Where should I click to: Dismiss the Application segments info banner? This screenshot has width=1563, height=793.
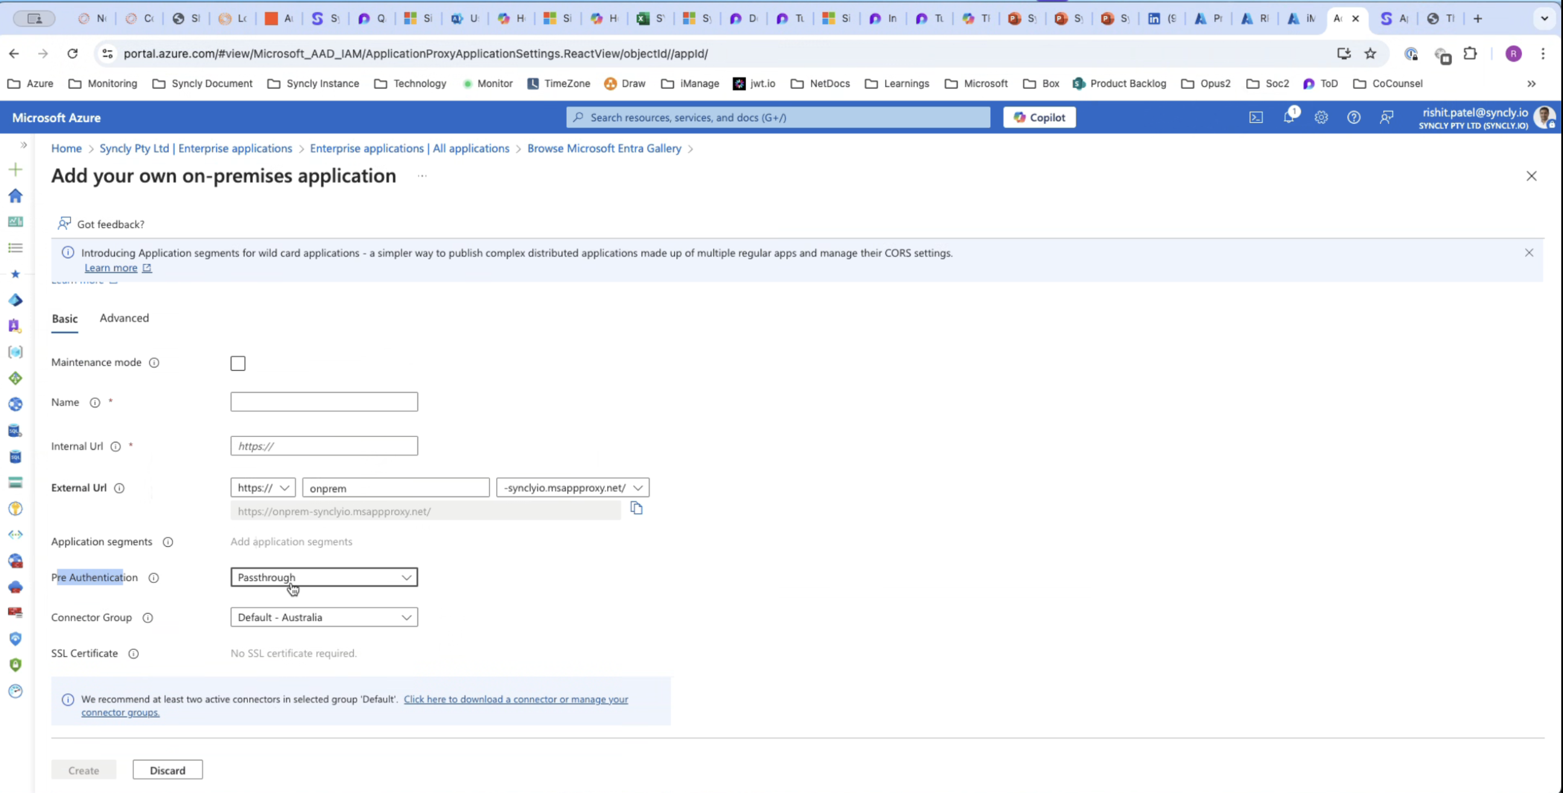(1529, 253)
